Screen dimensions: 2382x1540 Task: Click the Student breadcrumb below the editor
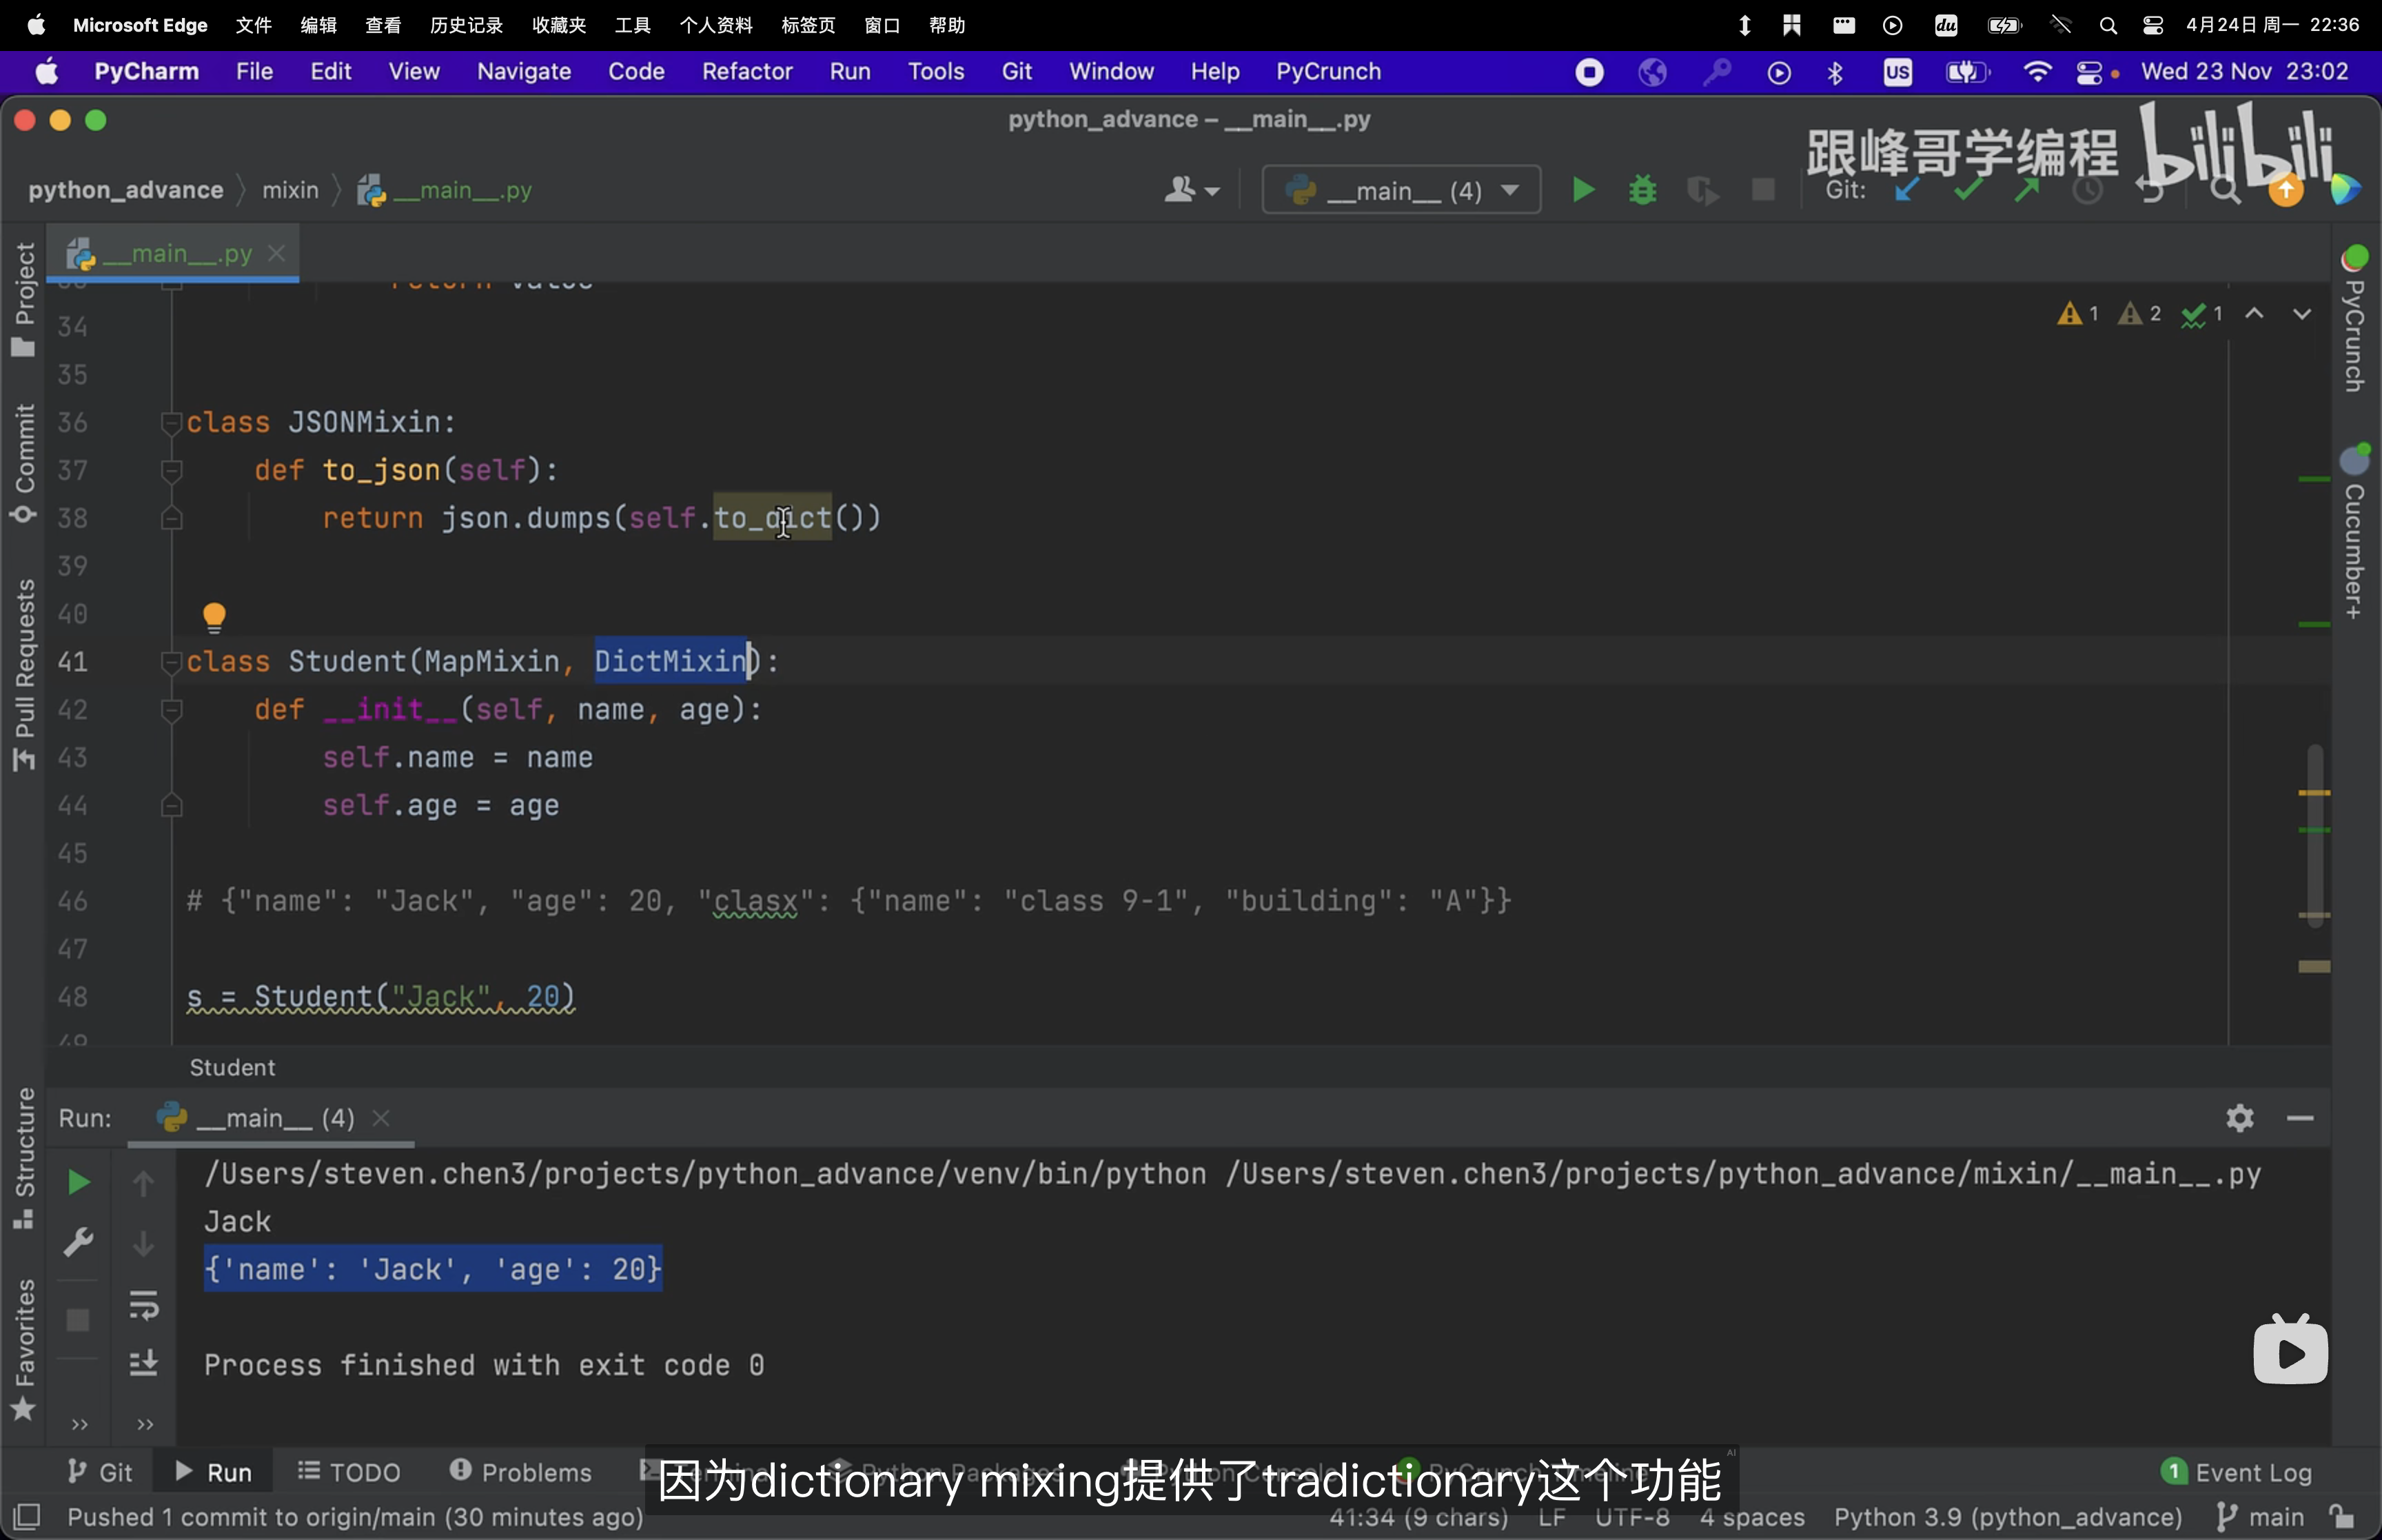[232, 1067]
